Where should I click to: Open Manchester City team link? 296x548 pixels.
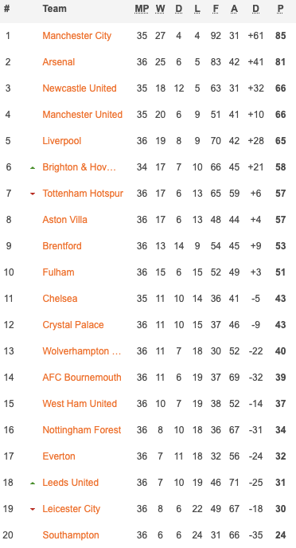[x=77, y=36]
